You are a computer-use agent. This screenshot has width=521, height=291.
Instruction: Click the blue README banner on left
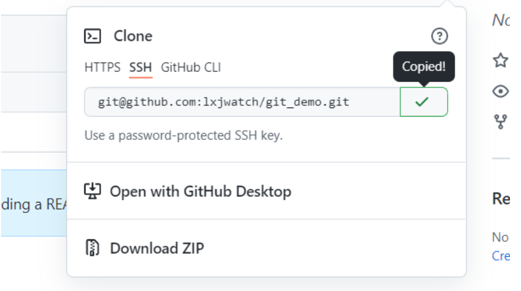click(x=33, y=203)
